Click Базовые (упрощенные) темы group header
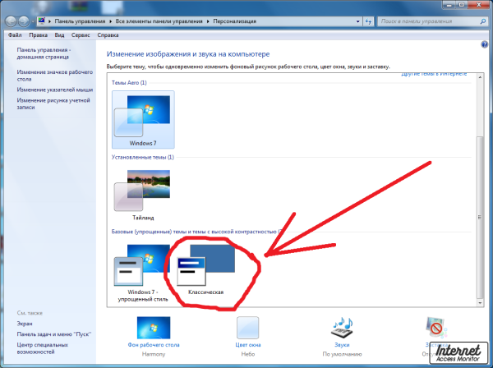Screen dimensions: 493x368 click(x=196, y=232)
